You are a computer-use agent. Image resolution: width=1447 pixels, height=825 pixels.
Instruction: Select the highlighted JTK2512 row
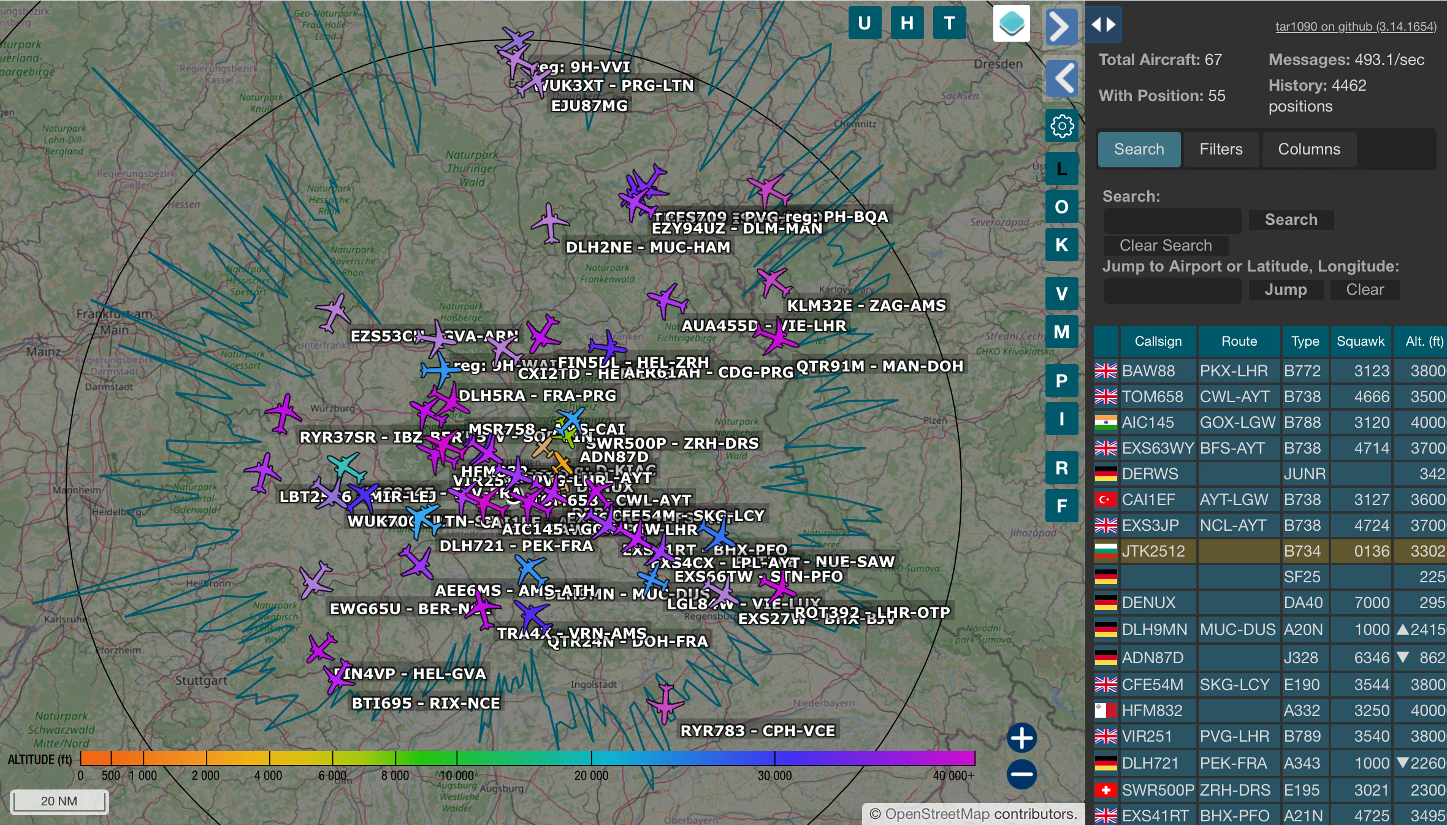pyautogui.click(x=1270, y=551)
